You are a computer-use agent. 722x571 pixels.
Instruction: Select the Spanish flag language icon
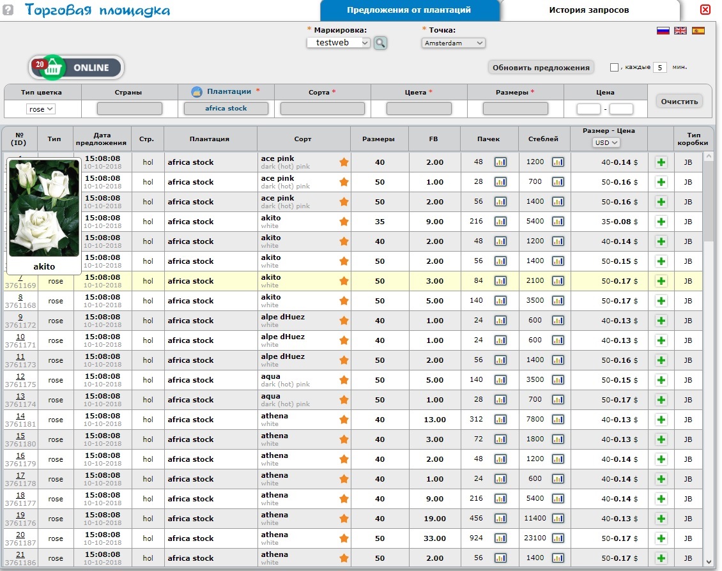point(698,31)
